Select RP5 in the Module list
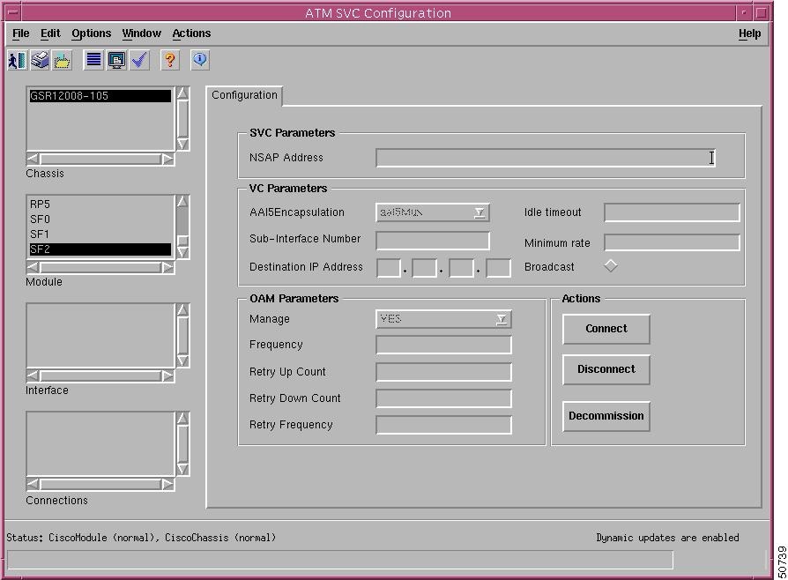This screenshot has width=788, height=580. [x=100, y=204]
